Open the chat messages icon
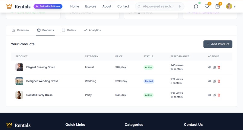The image size is (243, 130). point(196,7)
